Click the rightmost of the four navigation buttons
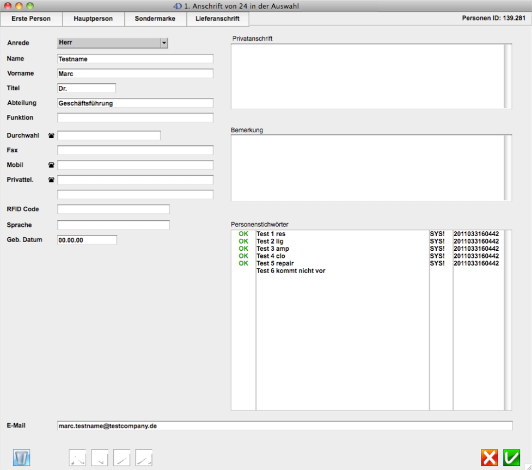This screenshot has width=532, height=470. tap(144, 457)
